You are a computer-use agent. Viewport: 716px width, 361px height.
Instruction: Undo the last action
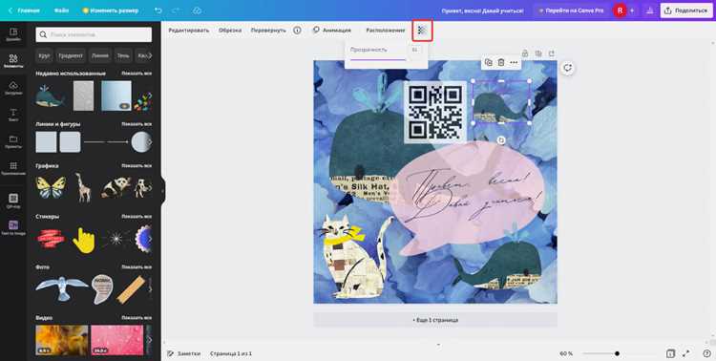tap(158, 11)
